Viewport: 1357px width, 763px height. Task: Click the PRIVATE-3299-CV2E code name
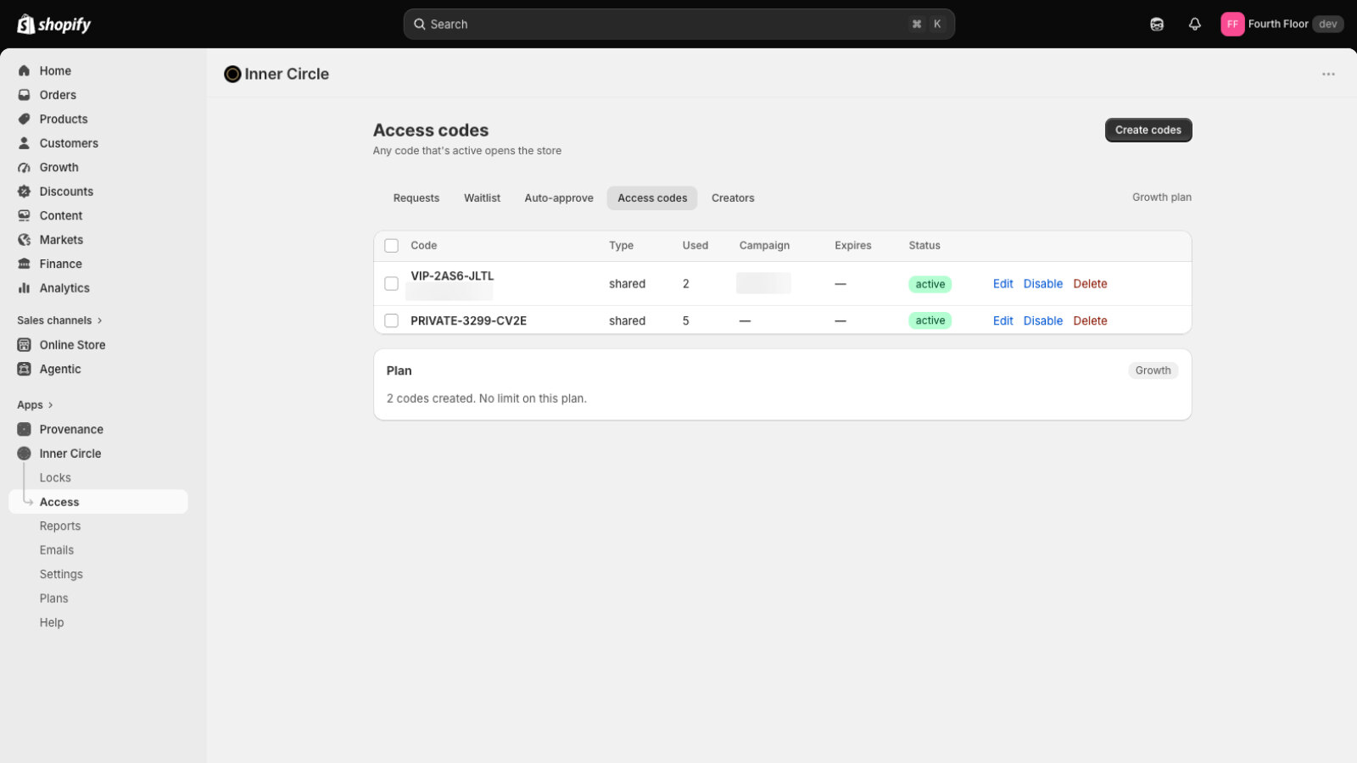pos(468,321)
